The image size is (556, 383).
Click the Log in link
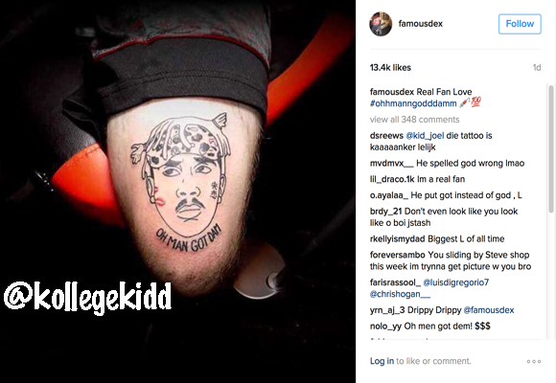(382, 361)
